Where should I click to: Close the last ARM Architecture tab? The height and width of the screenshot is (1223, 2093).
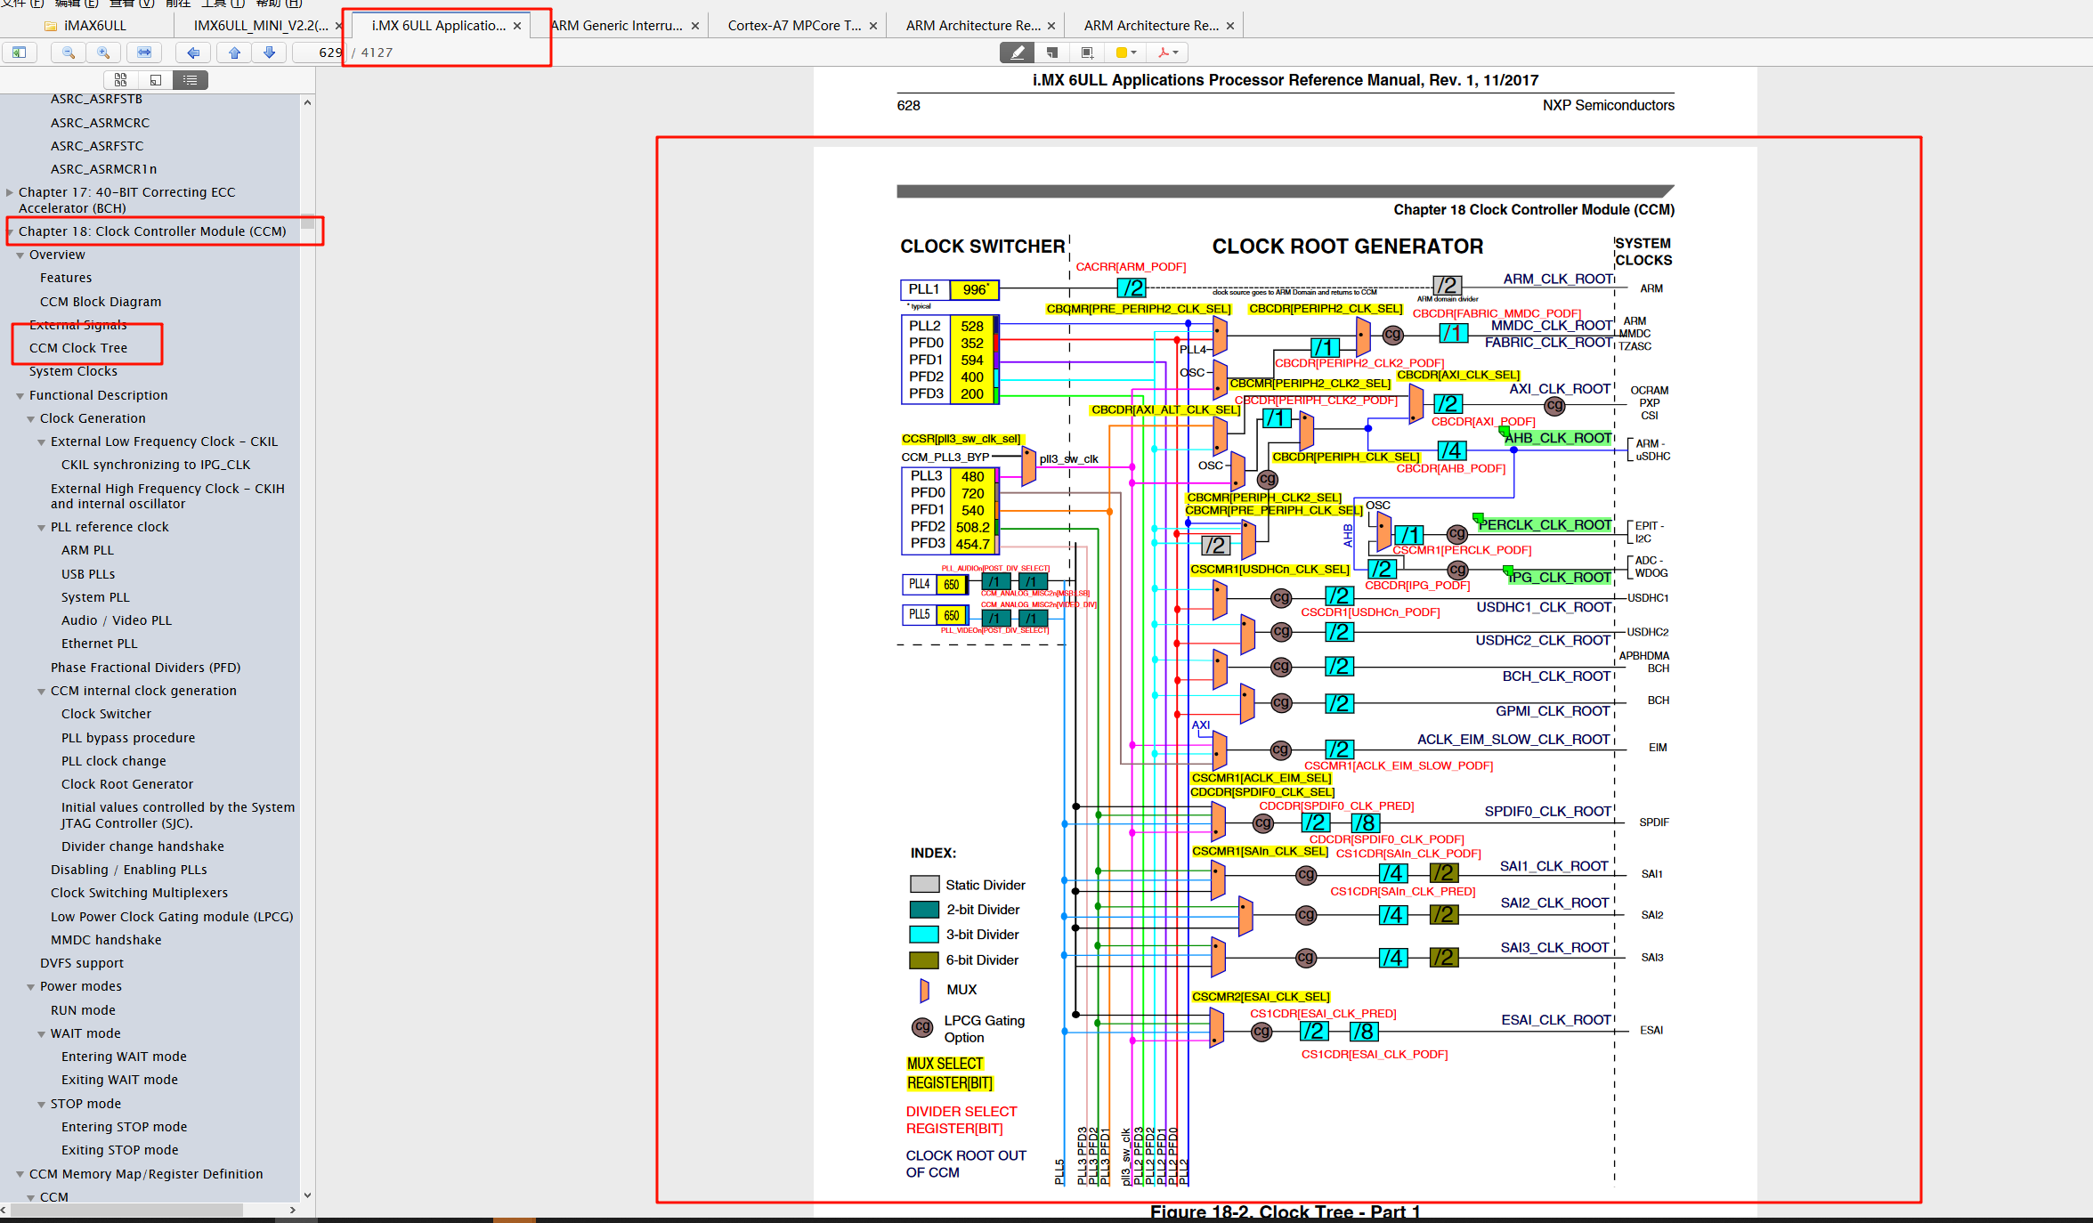click(x=1230, y=26)
